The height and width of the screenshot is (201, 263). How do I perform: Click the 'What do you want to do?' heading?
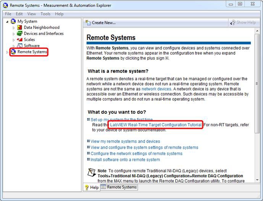coord(117,112)
